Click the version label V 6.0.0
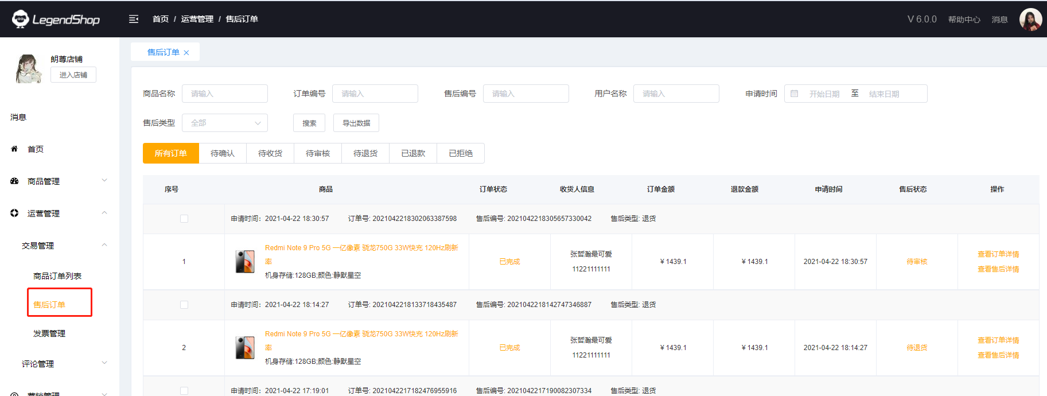The image size is (1047, 396). point(922,19)
